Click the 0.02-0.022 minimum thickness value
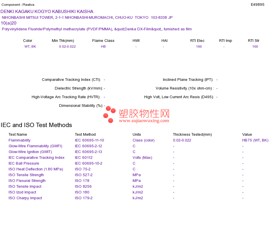 [x=67, y=46]
